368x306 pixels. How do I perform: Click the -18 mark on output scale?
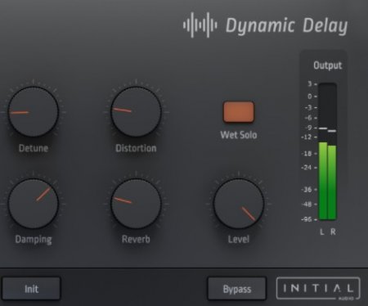coord(306,154)
